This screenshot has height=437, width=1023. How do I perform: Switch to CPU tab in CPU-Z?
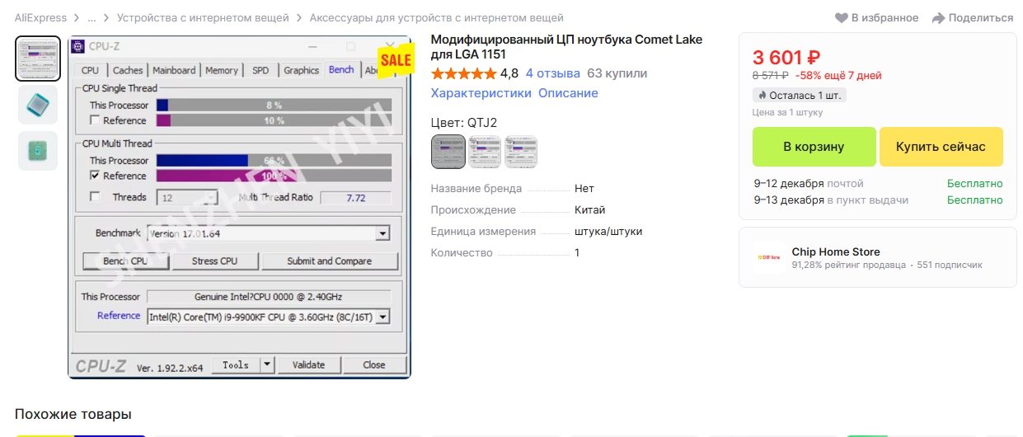click(91, 71)
